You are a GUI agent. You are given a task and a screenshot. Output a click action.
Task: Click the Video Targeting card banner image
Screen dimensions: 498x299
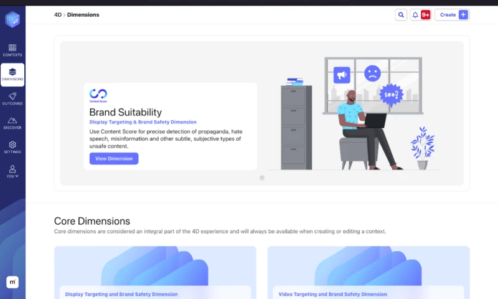pyautogui.click(x=369, y=266)
